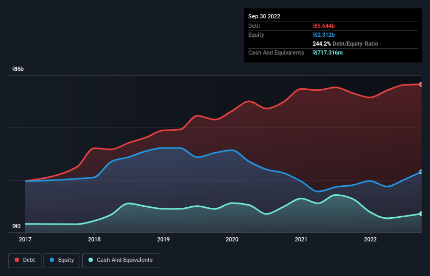Image resolution: width=430 pixels, height=276 pixels.
Task: Click the ₪6b y-axis label
Action: click(x=18, y=69)
